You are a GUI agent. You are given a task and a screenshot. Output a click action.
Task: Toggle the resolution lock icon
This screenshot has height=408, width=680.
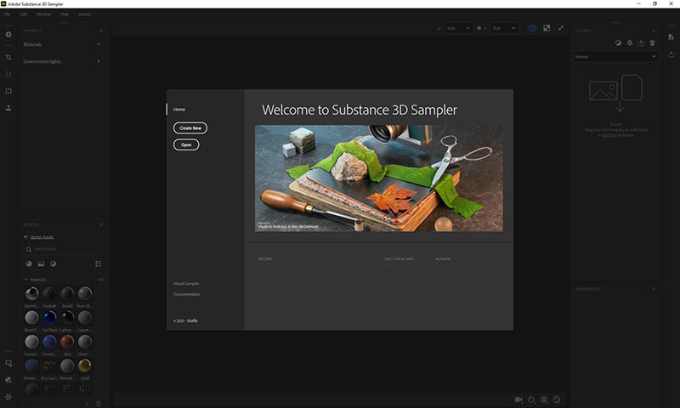[x=480, y=28]
